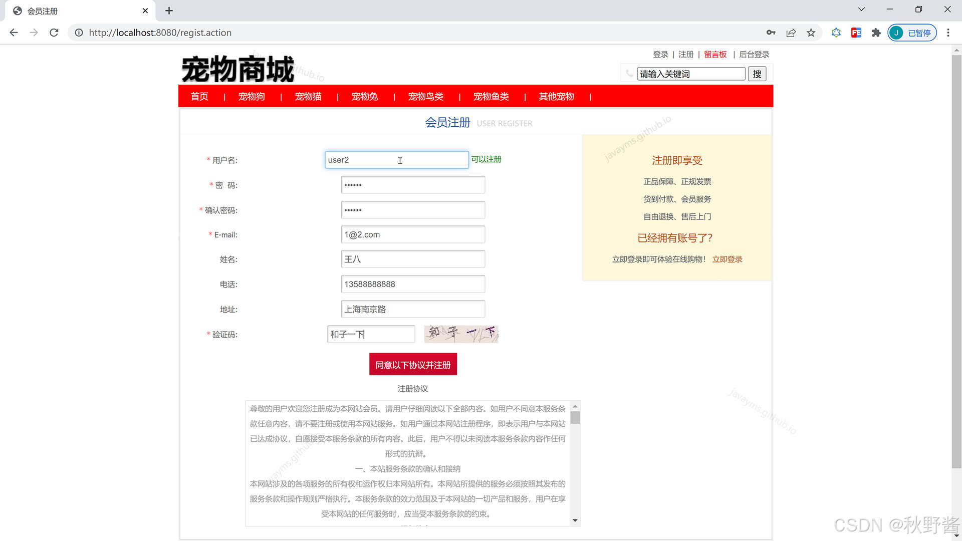
Task: Click the 搜 search button
Action: point(757,74)
